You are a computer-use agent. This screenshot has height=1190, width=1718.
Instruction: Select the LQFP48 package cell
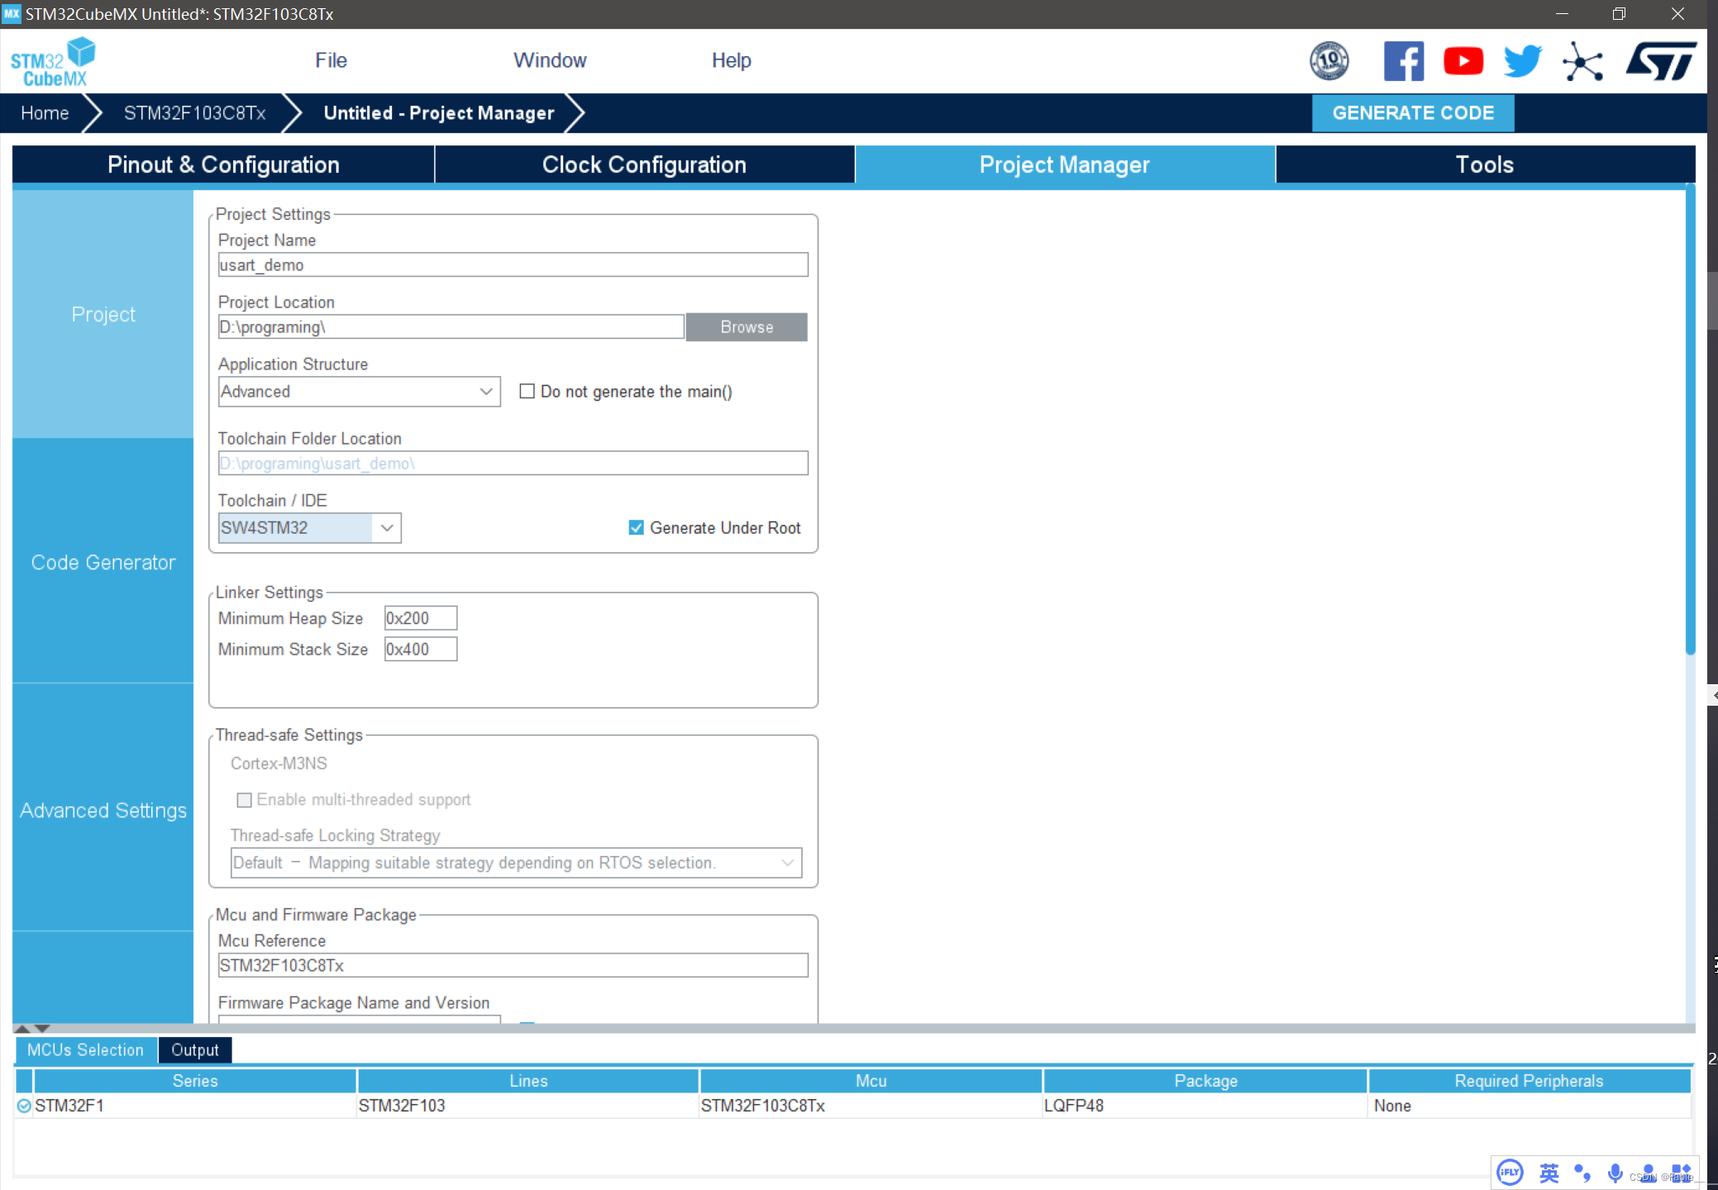click(x=1205, y=1106)
